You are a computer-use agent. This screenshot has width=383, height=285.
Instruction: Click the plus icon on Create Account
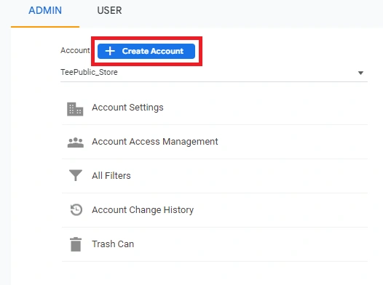tap(110, 51)
